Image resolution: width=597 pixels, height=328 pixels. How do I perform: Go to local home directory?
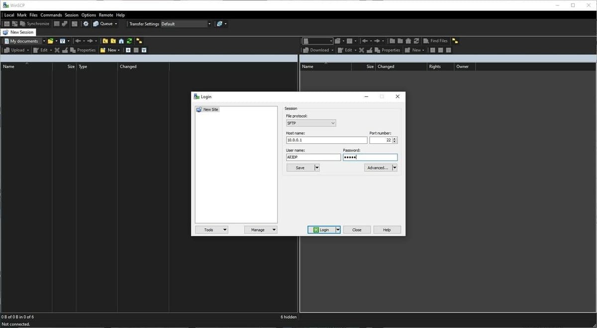pyautogui.click(x=121, y=41)
